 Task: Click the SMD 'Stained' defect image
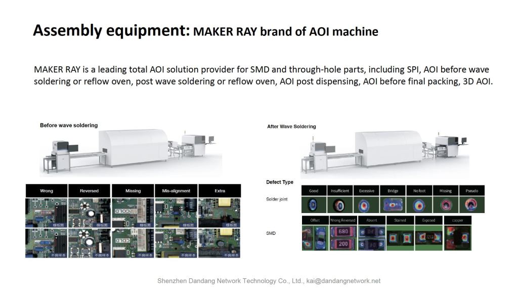pos(400,238)
